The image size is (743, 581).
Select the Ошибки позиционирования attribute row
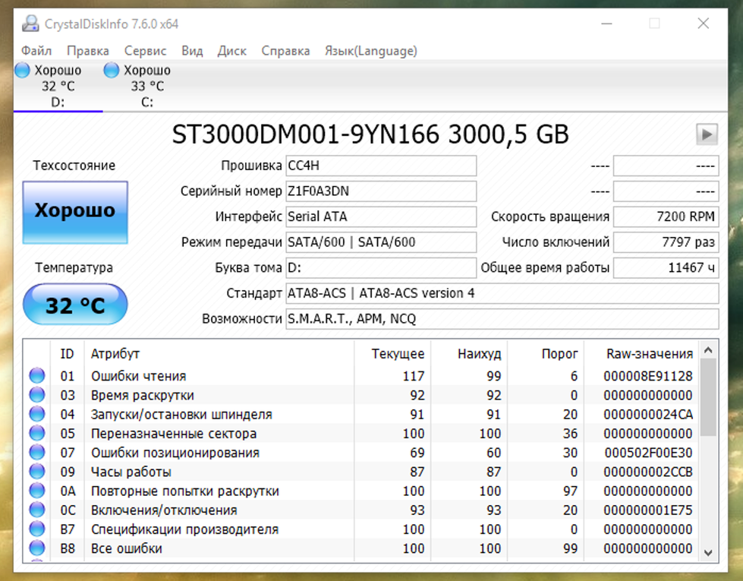pos(175,453)
